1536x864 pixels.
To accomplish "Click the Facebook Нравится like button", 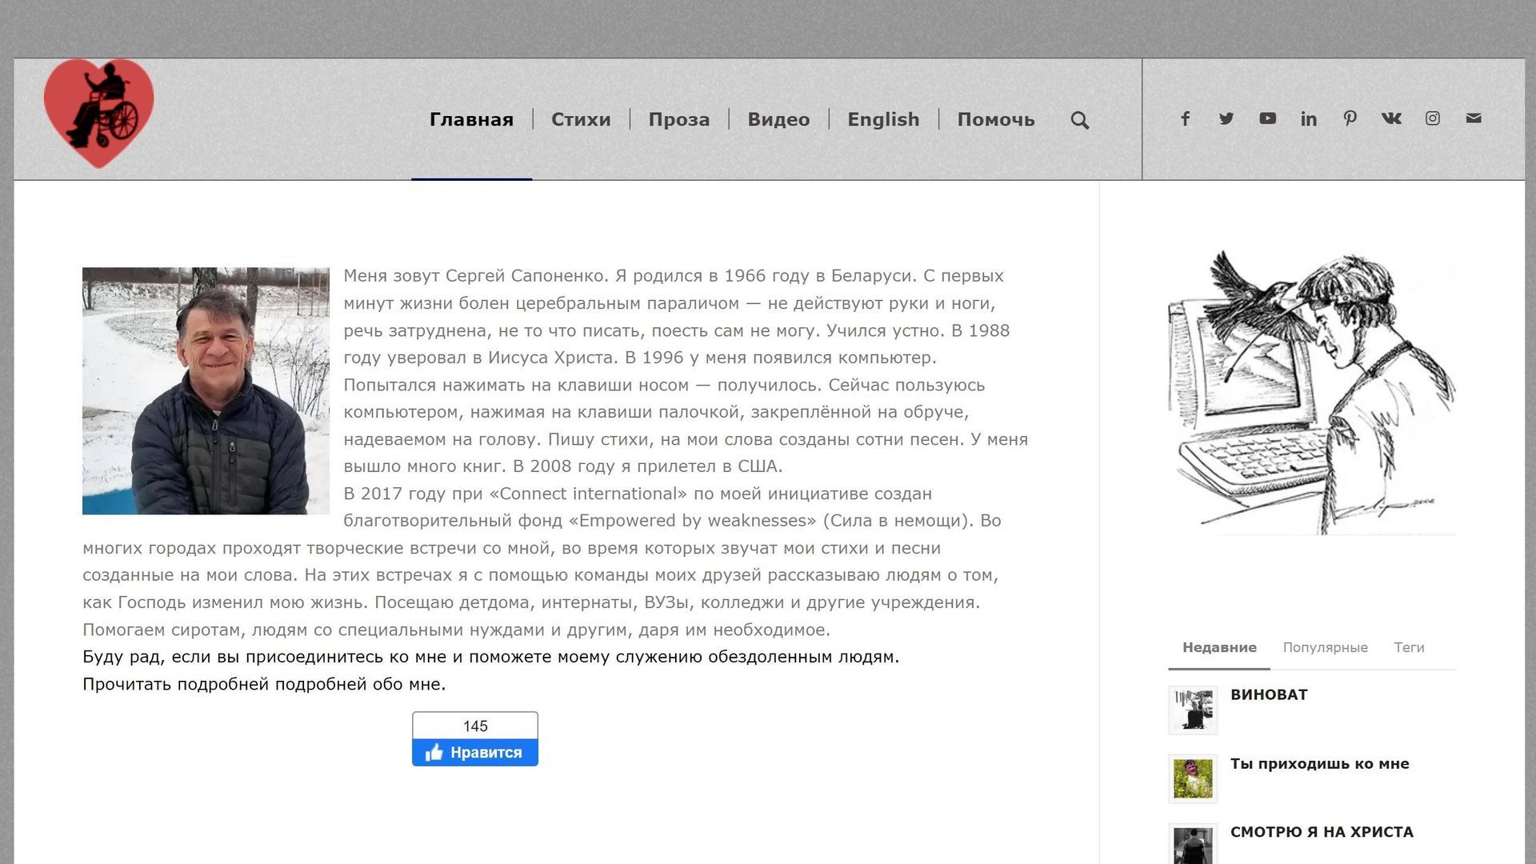I will coord(475,752).
